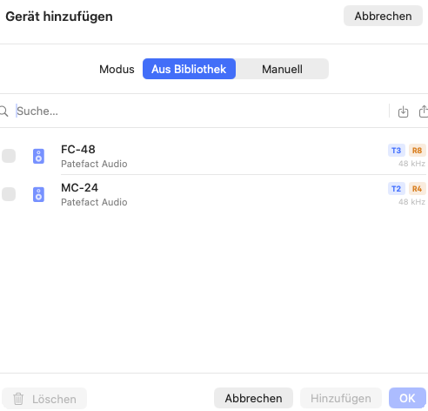Tick the checkbox for FC-48
This screenshot has height=411, width=428.
9,156
